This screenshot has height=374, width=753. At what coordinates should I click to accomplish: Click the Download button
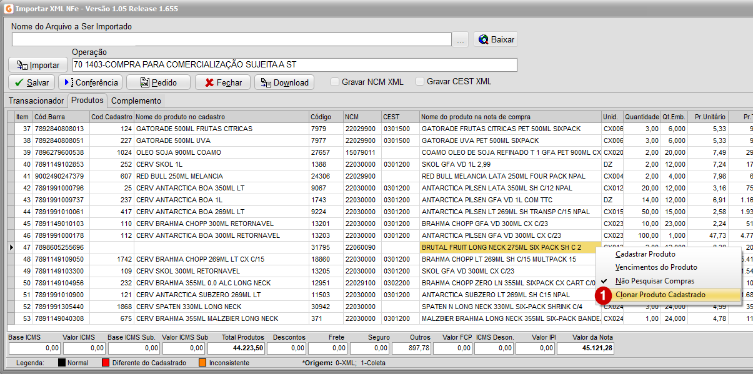284,82
